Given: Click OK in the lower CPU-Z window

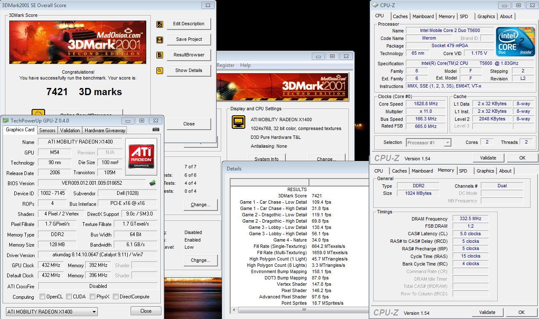Looking at the screenshot, I should 521,312.
